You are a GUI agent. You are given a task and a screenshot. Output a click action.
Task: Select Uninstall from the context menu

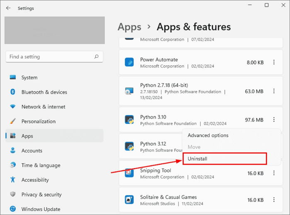pos(224,159)
